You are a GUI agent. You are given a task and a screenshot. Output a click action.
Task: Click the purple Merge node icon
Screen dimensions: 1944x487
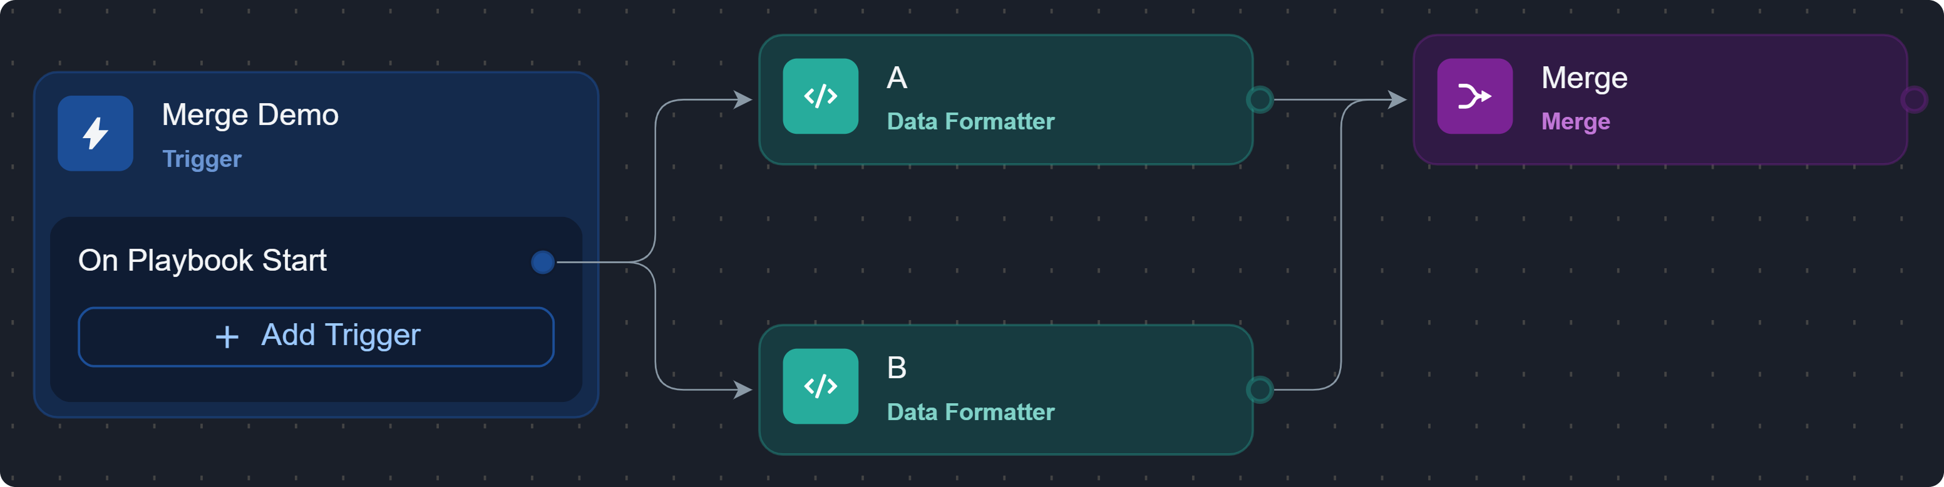point(1474,96)
